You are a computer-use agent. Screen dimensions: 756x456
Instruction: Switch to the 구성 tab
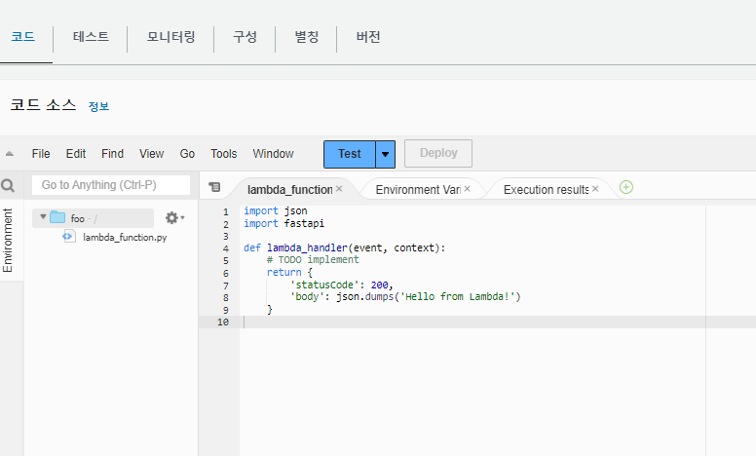[x=245, y=38]
